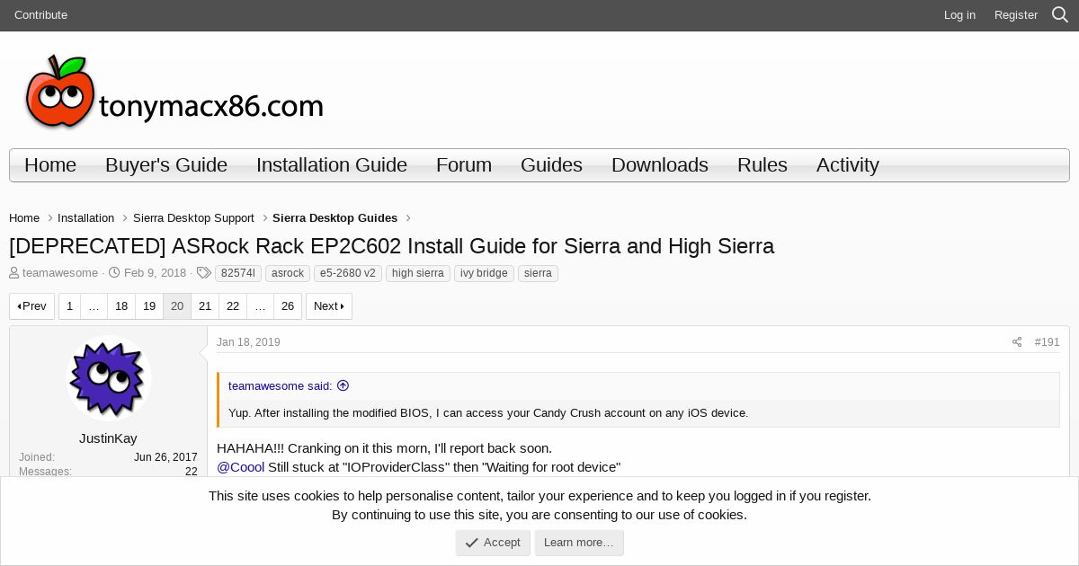This screenshot has width=1079, height=566.
Task: Open the search magnifier icon
Action: [1060, 14]
